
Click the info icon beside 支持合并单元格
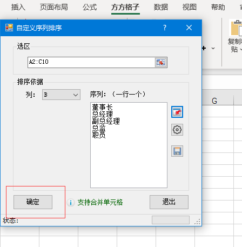pos(71,203)
